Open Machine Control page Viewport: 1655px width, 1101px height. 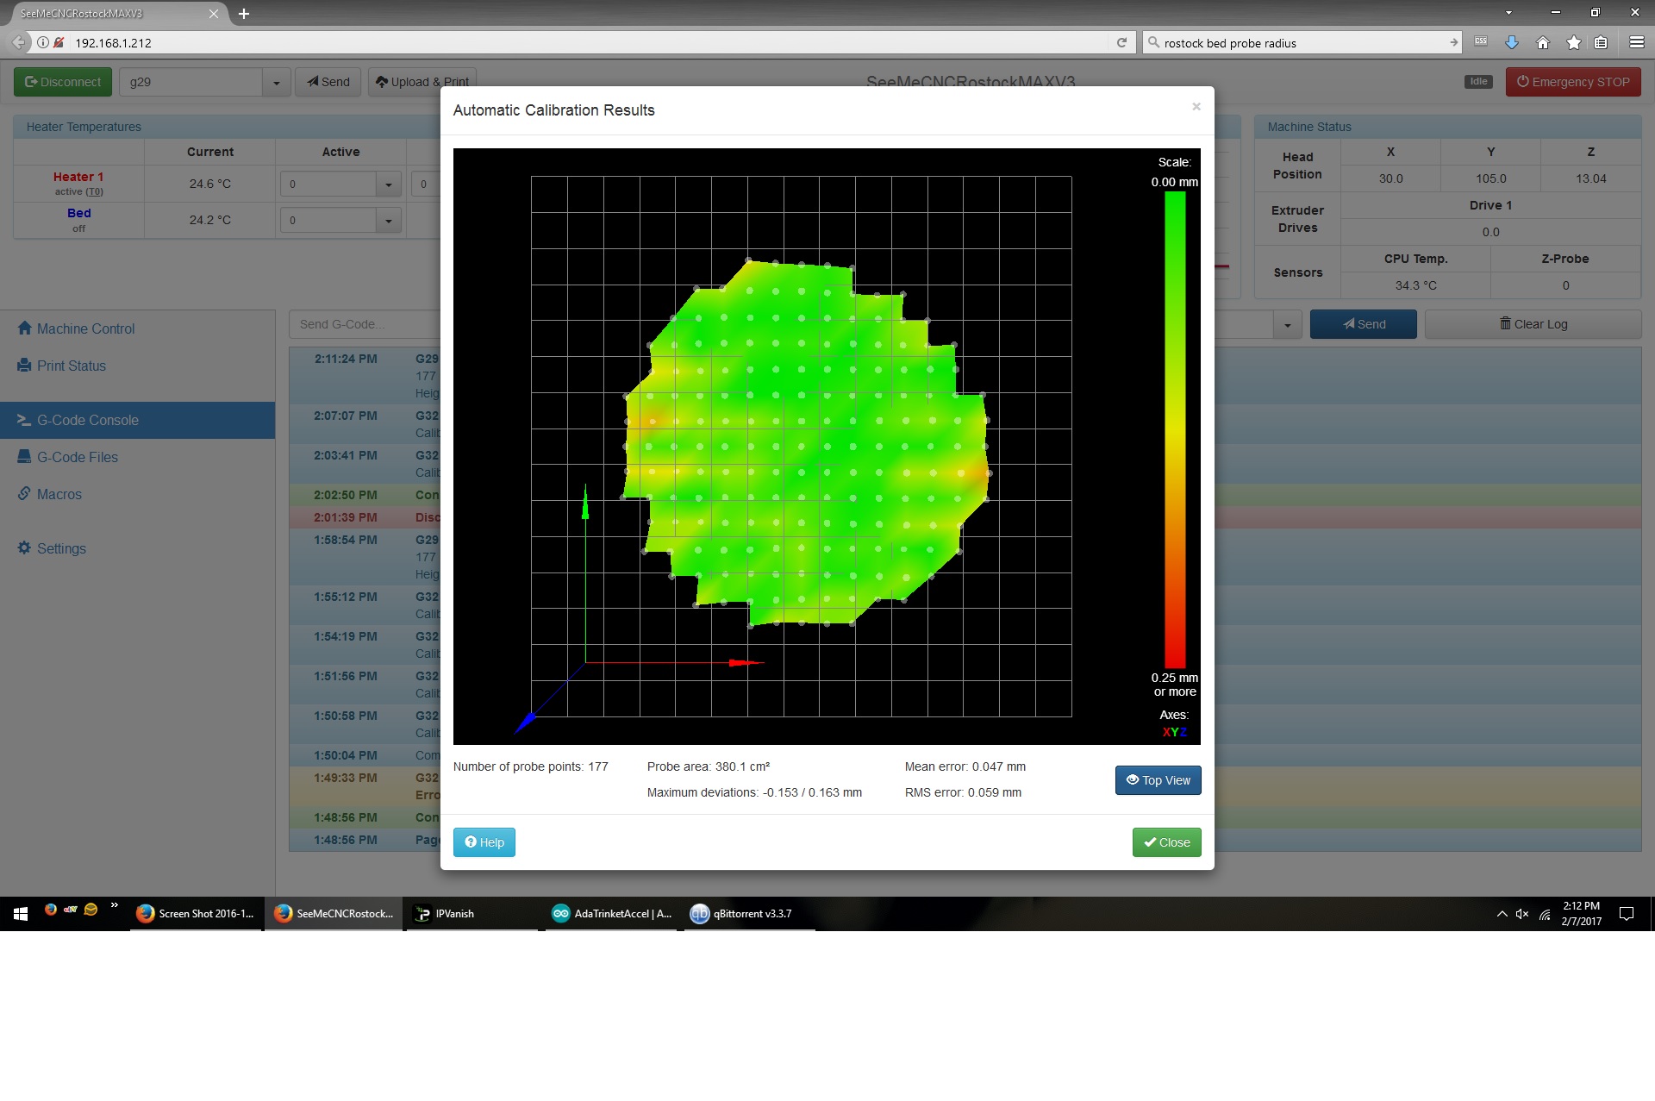pos(85,328)
